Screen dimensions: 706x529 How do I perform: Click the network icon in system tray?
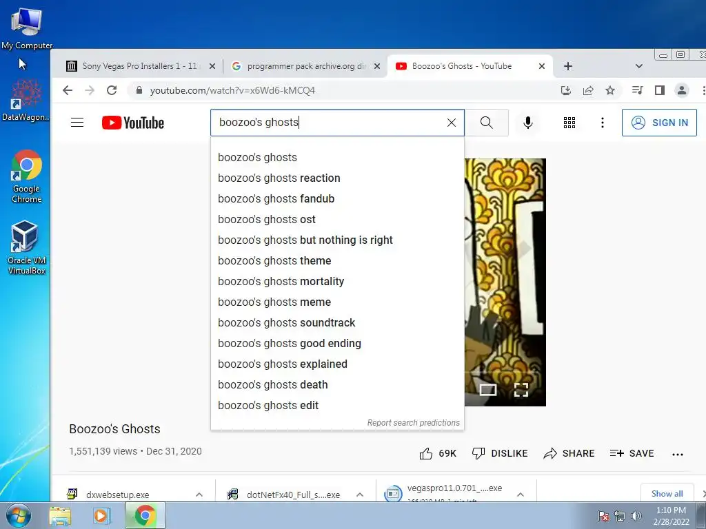tap(620, 517)
